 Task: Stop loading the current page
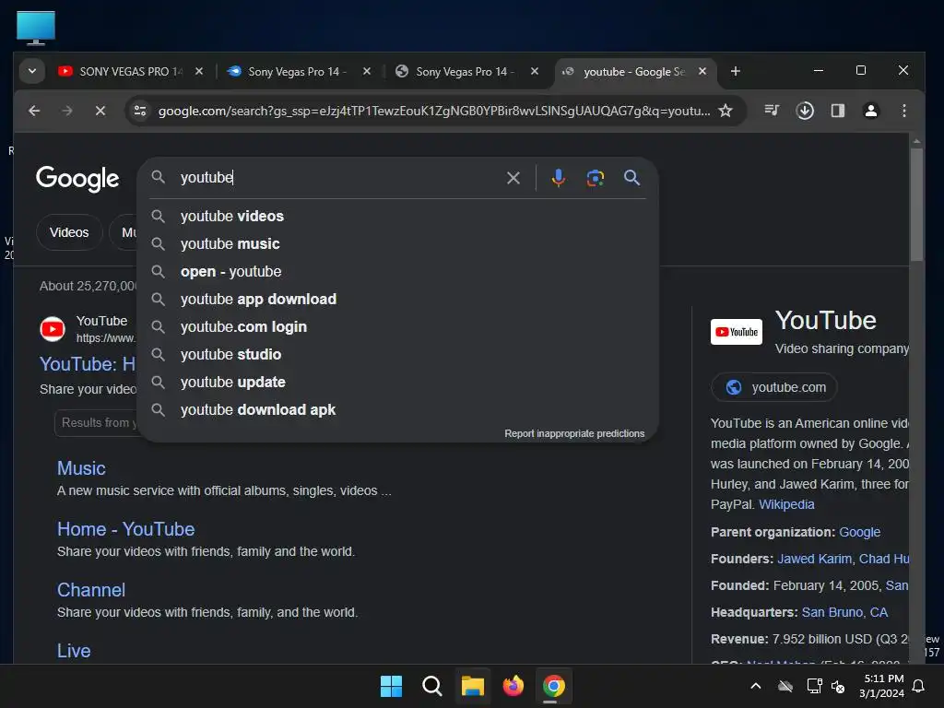tap(100, 111)
